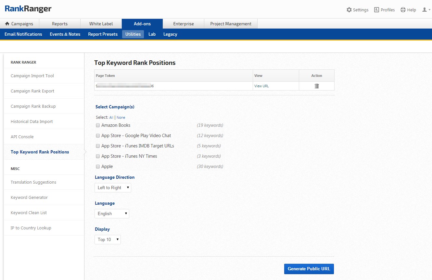Select the App Store - iTunes NY Times checkbox
This screenshot has height=280, width=432.
pyautogui.click(x=98, y=156)
